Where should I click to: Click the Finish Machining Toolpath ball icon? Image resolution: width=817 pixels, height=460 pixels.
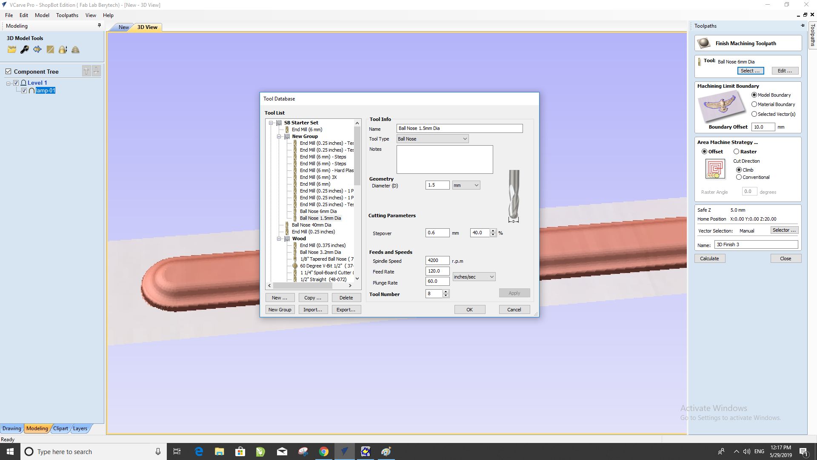pyautogui.click(x=704, y=43)
